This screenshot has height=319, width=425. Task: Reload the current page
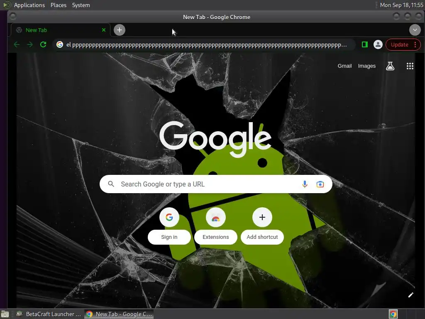43,44
